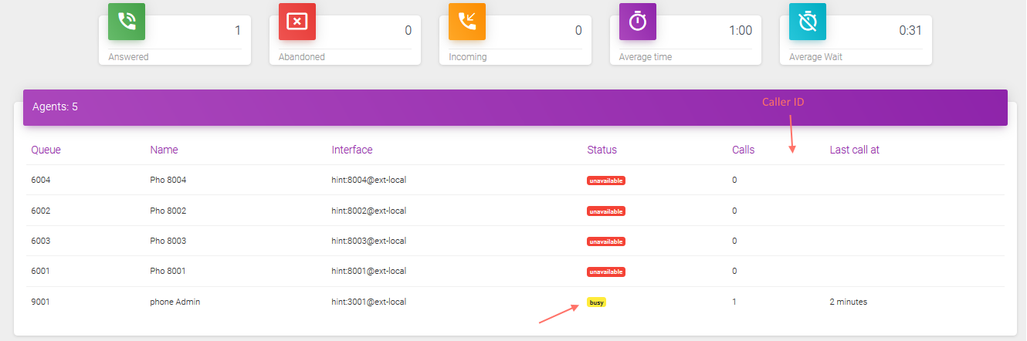1027x341 pixels.
Task: Click unavailable badge for Pho 8002
Action: pos(606,211)
